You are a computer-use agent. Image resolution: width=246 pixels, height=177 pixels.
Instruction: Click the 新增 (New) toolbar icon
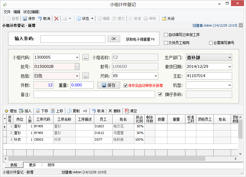click(8, 18)
